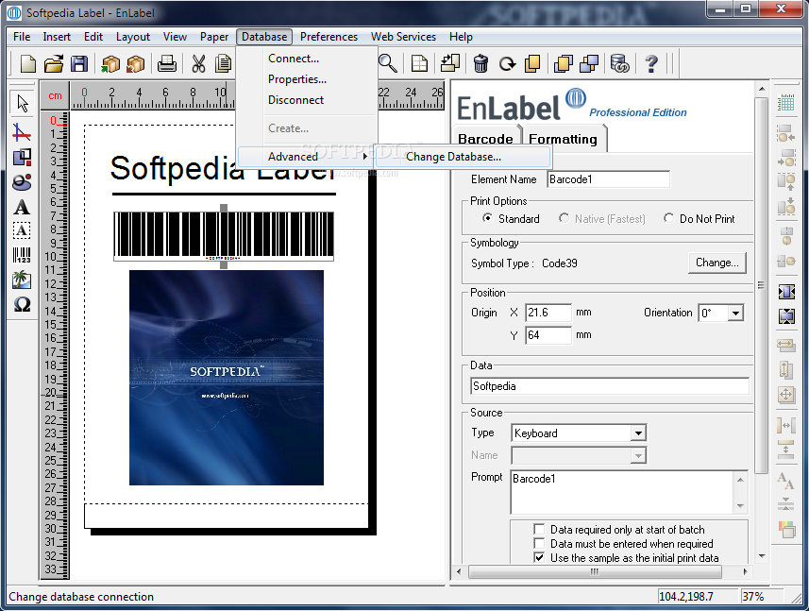Click the 37% zoom status field
The image size is (809, 611).
(x=761, y=597)
